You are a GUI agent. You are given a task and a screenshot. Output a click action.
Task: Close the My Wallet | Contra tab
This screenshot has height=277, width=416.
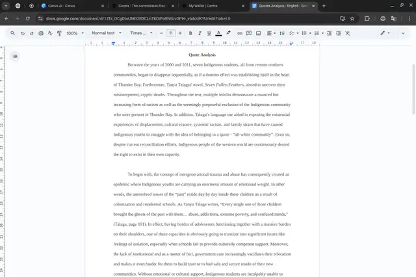243,6
